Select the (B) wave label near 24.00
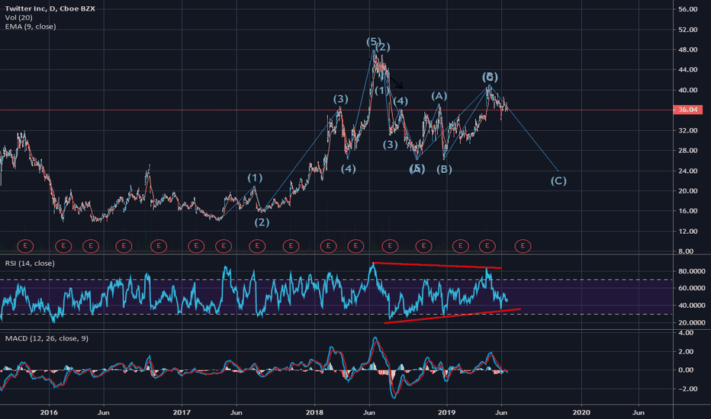The height and width of the screenshot is (419, 711). tap(444, 169)
